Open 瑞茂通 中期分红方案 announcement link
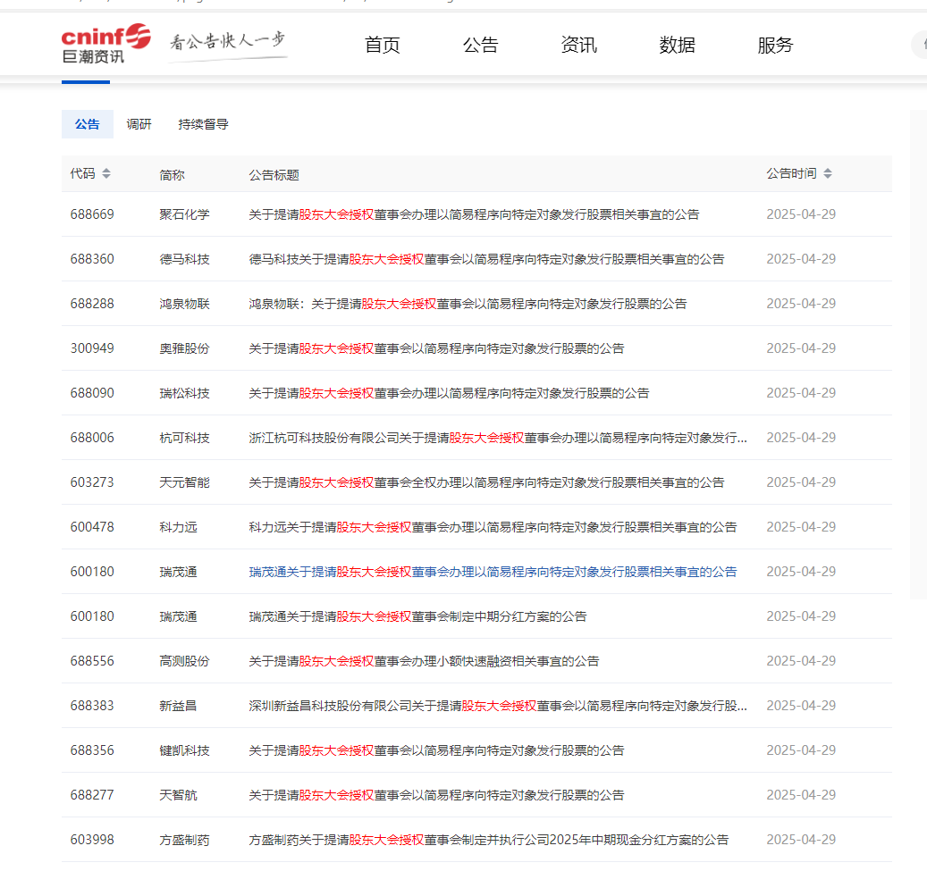 pyautogui.click(x=417, y=616)
